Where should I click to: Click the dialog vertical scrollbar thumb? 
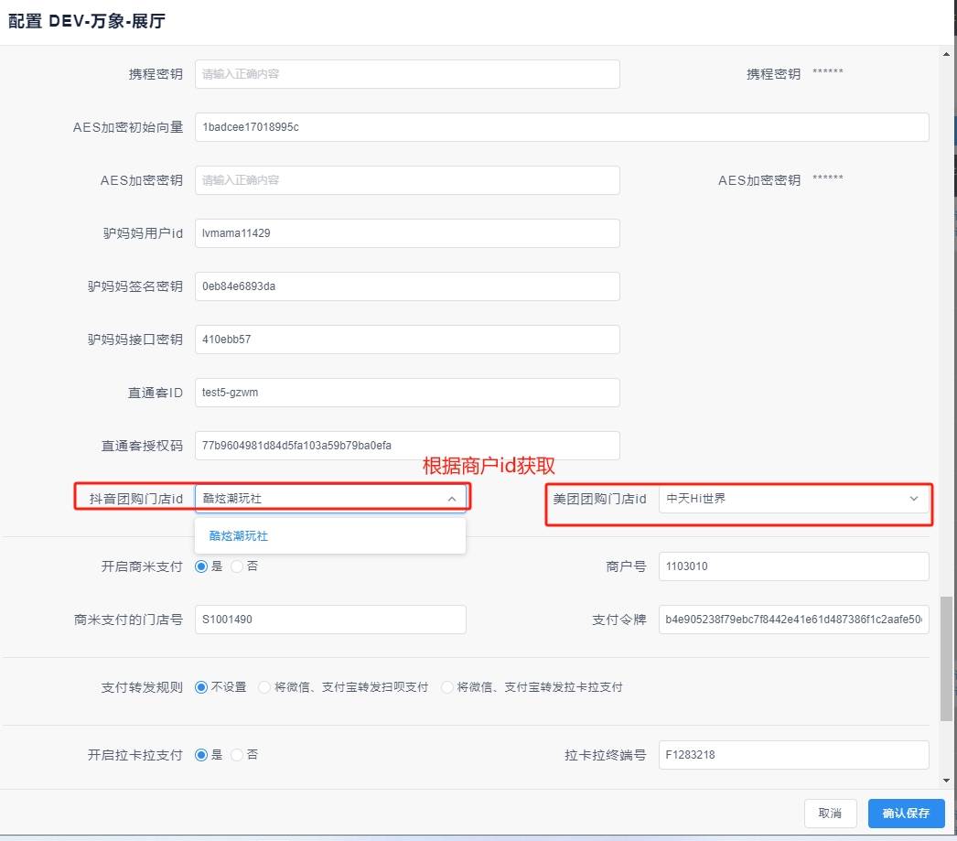click(946, 659)
